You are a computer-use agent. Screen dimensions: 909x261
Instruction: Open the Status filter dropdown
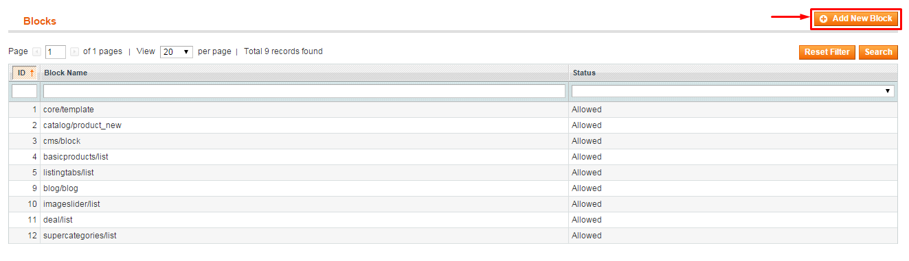tap(733, 91)
